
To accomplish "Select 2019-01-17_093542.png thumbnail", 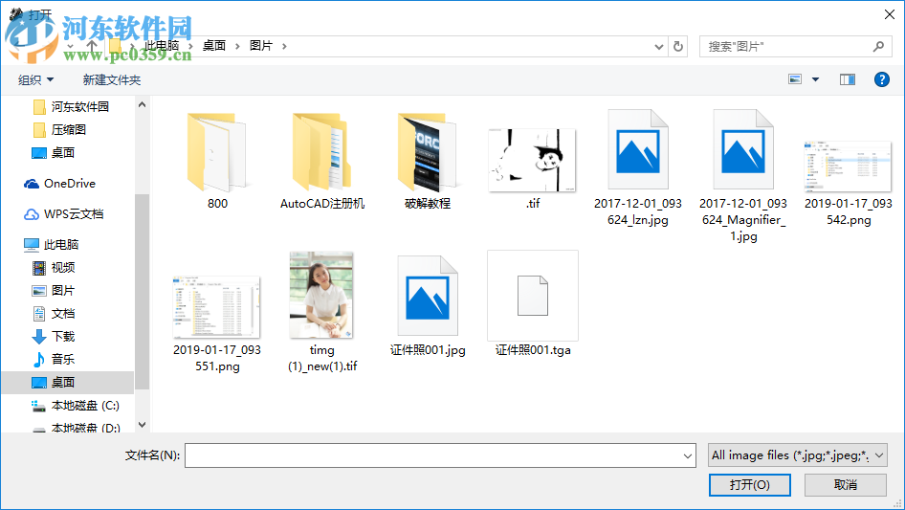I will click(848, 166).
